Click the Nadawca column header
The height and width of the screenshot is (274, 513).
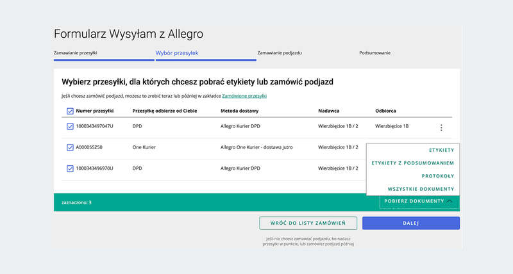[328, 111]
